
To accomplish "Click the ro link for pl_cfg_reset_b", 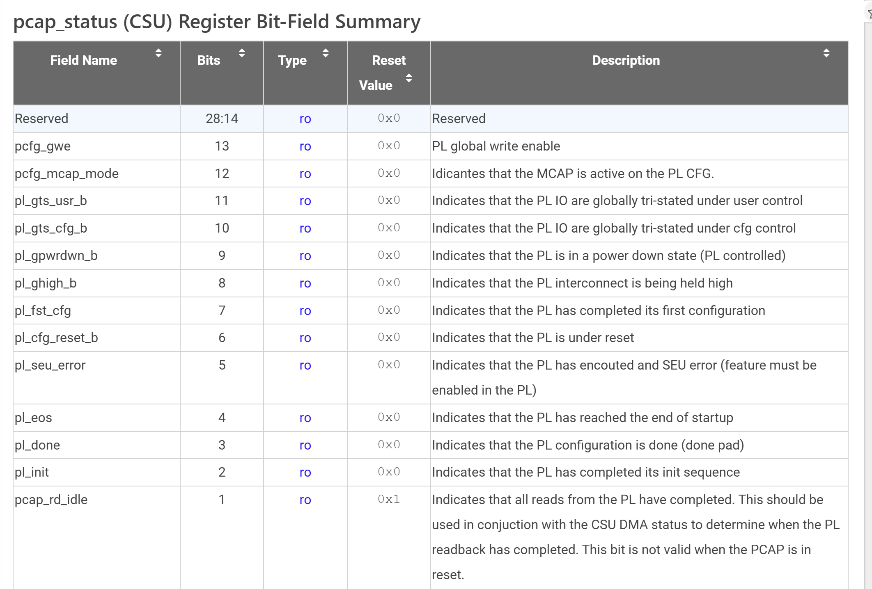I will tap(305, 338).
